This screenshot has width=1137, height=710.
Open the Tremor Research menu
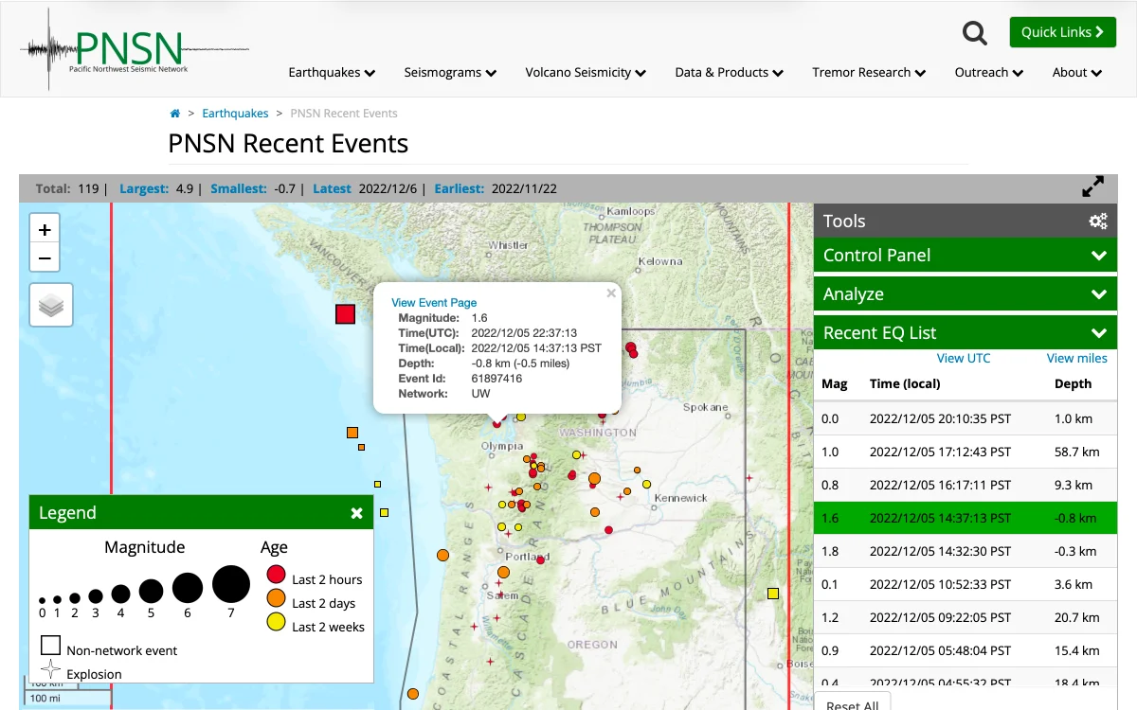(x=869, y=73)
